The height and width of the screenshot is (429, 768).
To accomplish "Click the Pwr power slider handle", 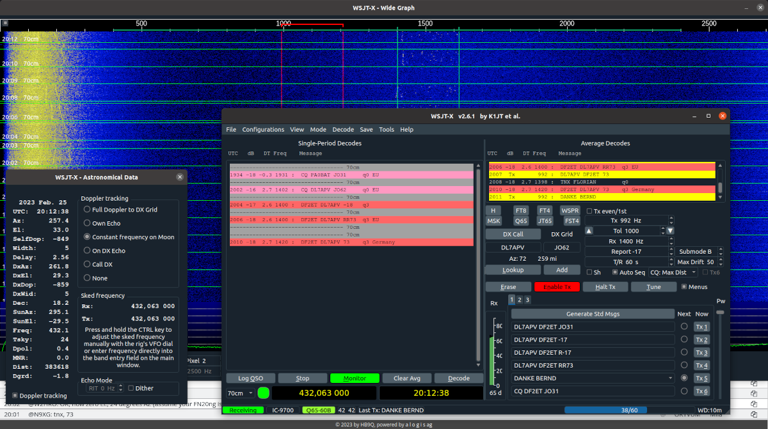I will [720, 312].
